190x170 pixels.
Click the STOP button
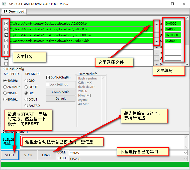tap(28, 155)
